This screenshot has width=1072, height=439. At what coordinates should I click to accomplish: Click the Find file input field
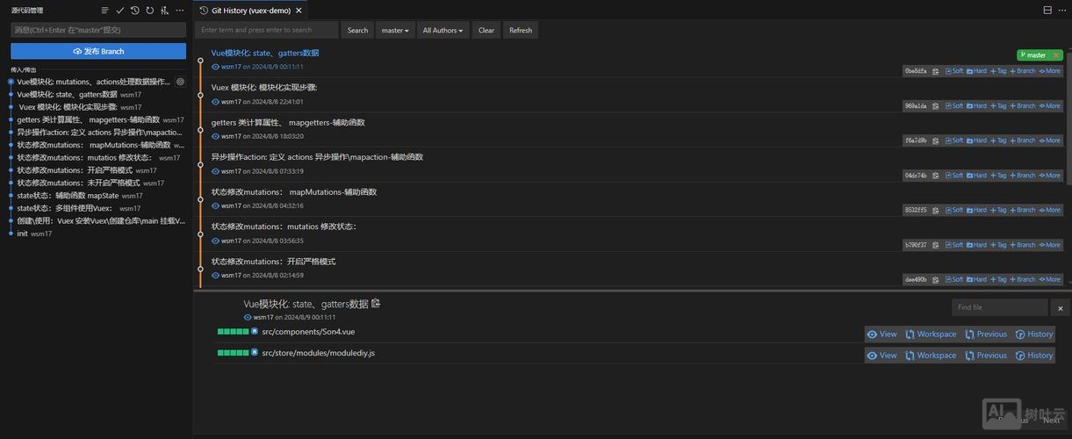coord(999,307)
